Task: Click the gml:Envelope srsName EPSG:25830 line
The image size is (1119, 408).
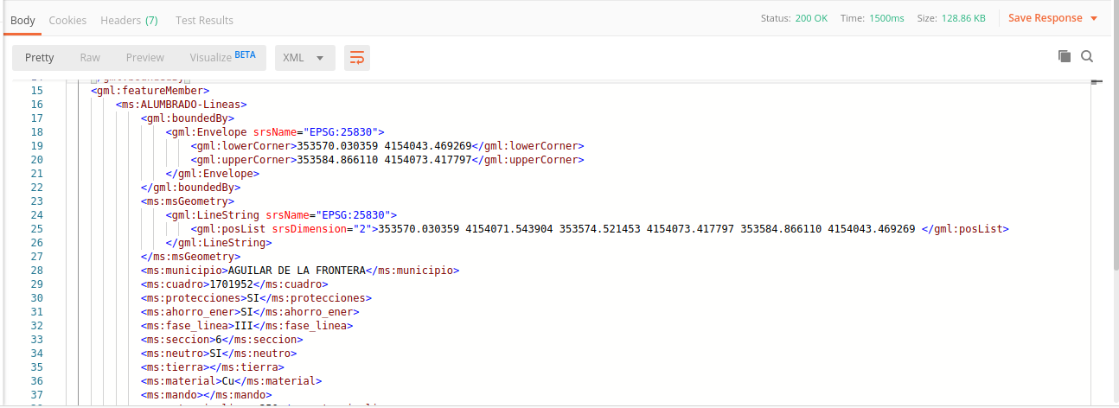Action: click(x=275, y=132)
